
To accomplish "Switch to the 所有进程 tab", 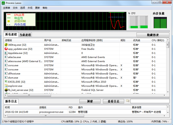I will pyautogui.click(x=11, y=35).
